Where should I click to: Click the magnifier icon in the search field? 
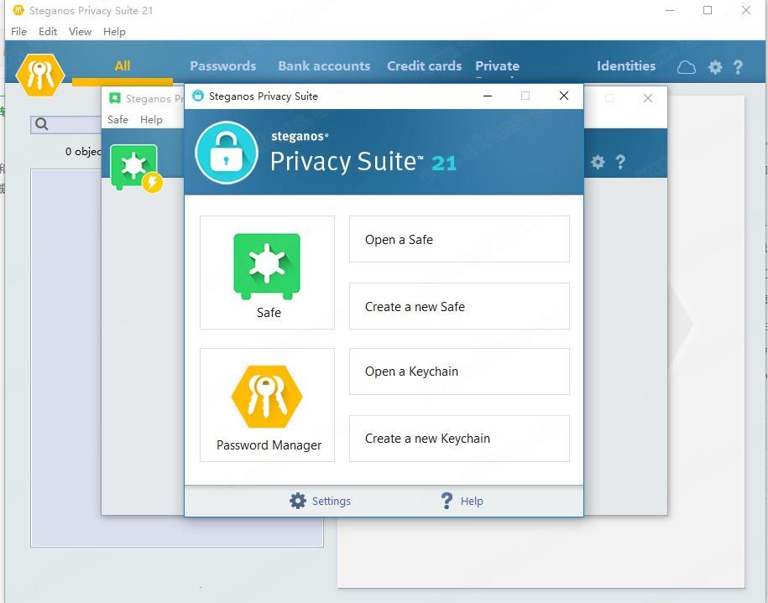coord(42,124)
